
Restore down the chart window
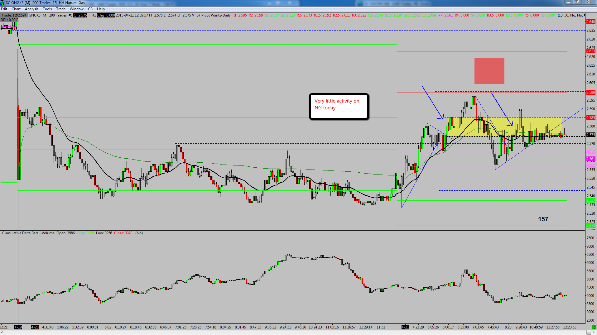(x=577, y=2)
